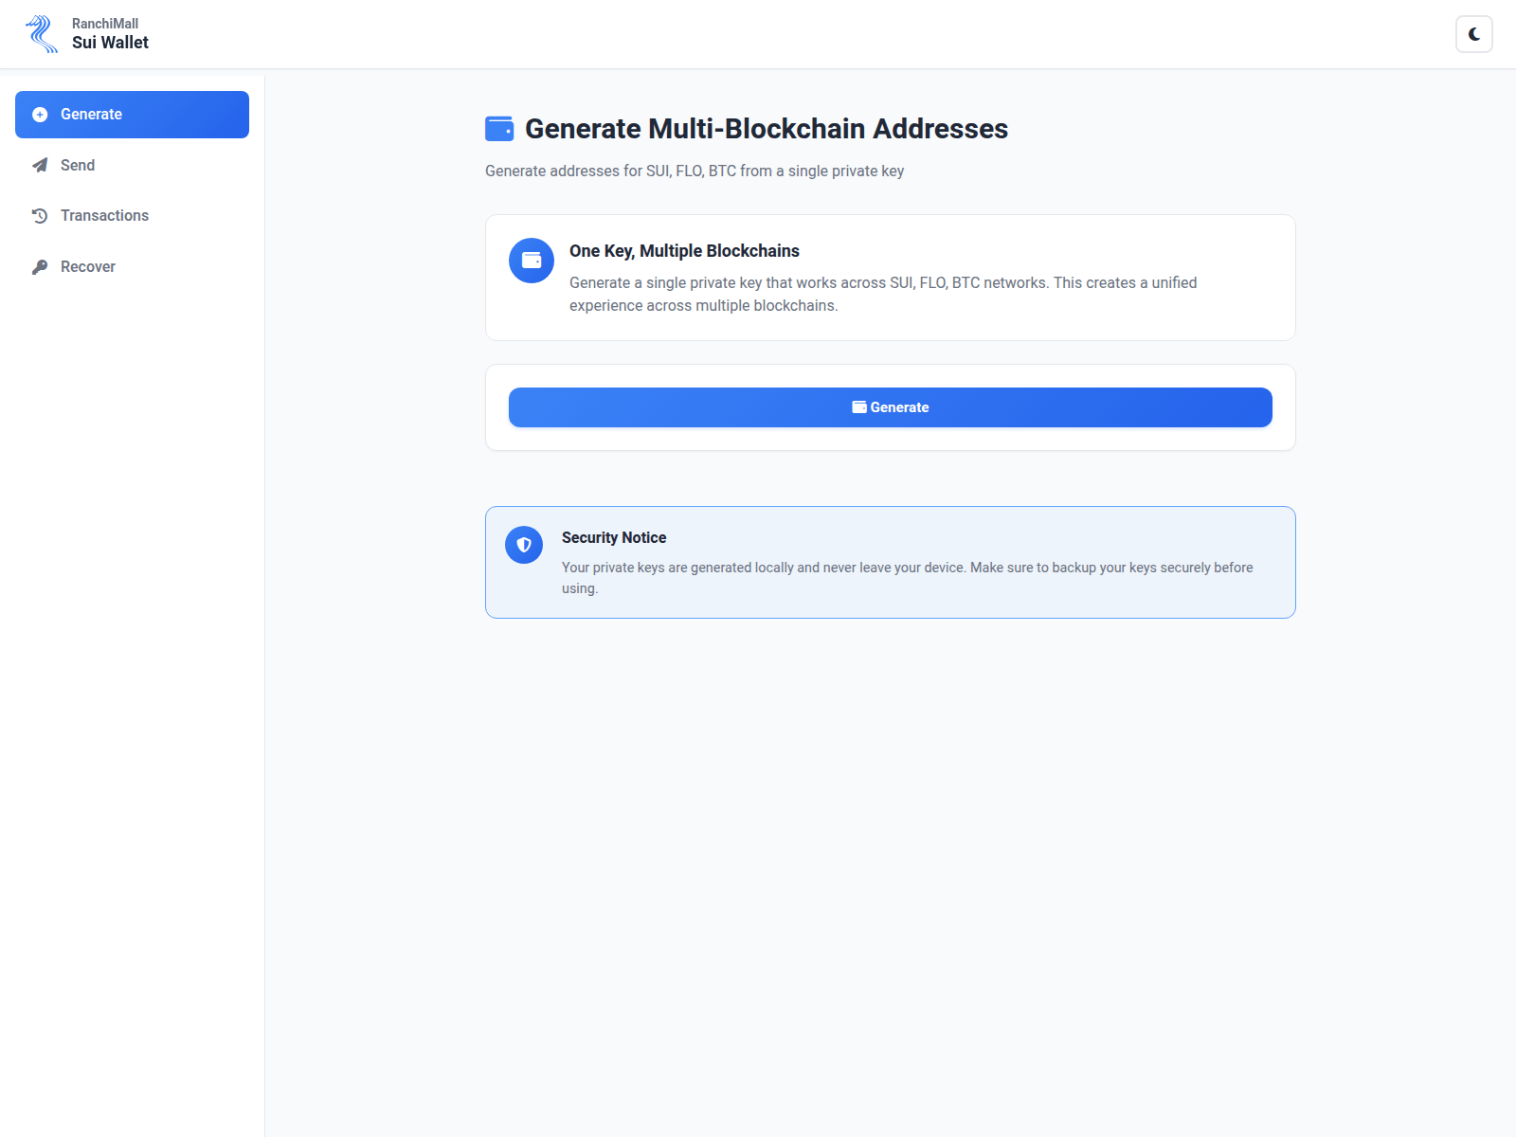This screenshot has width=1516, height=1137.
Task: Click the Recover key icon
Action: 40,267
